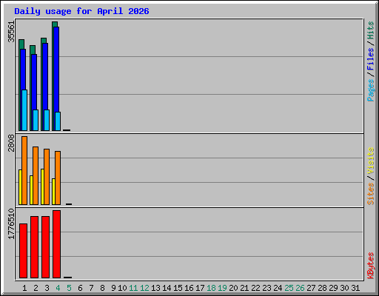Click the day 4 orange sites bar
379x296 pixels.
58,178
